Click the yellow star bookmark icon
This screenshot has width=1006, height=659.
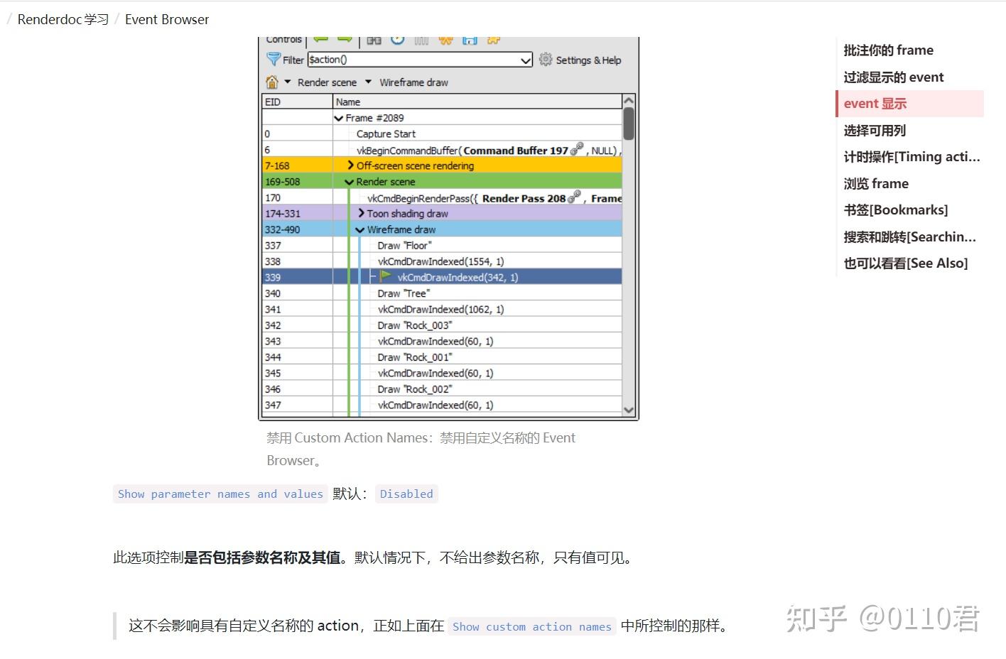click(445, 40)
